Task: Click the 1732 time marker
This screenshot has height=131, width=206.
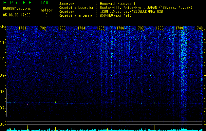Action: pyautogui.click(x=42, y=28)
